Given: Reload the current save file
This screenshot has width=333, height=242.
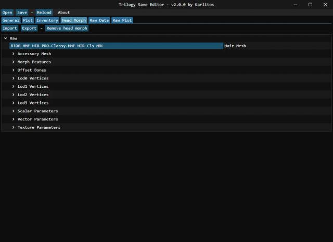Looking at the screenshot, I should [x=44, y=12].
